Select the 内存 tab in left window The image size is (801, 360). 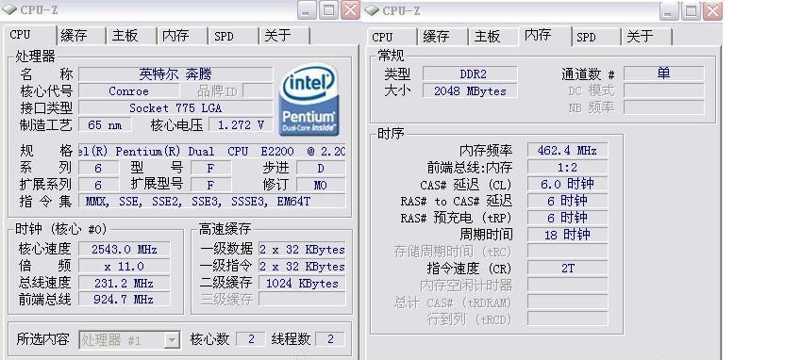click(x=181, y=36)
